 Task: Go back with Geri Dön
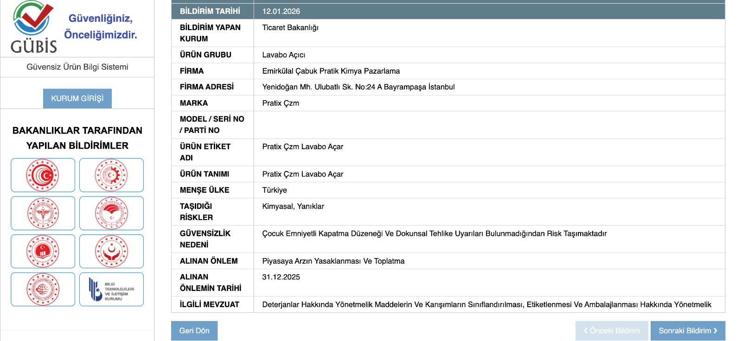click(194, 331)
